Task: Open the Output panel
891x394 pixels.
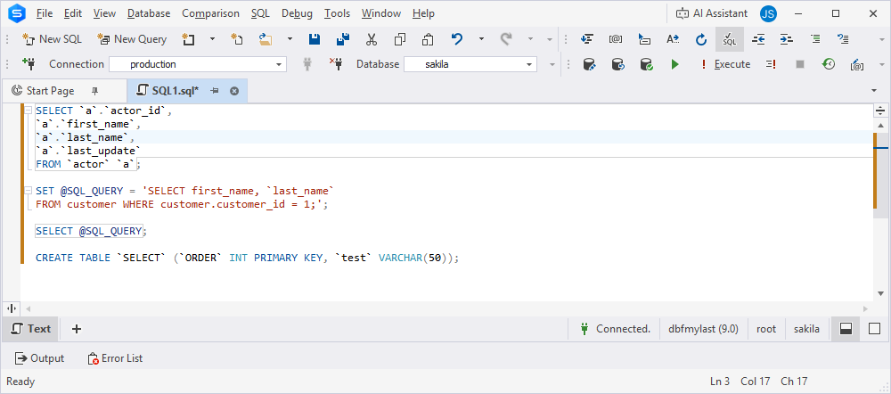Action: click(40, 358)
